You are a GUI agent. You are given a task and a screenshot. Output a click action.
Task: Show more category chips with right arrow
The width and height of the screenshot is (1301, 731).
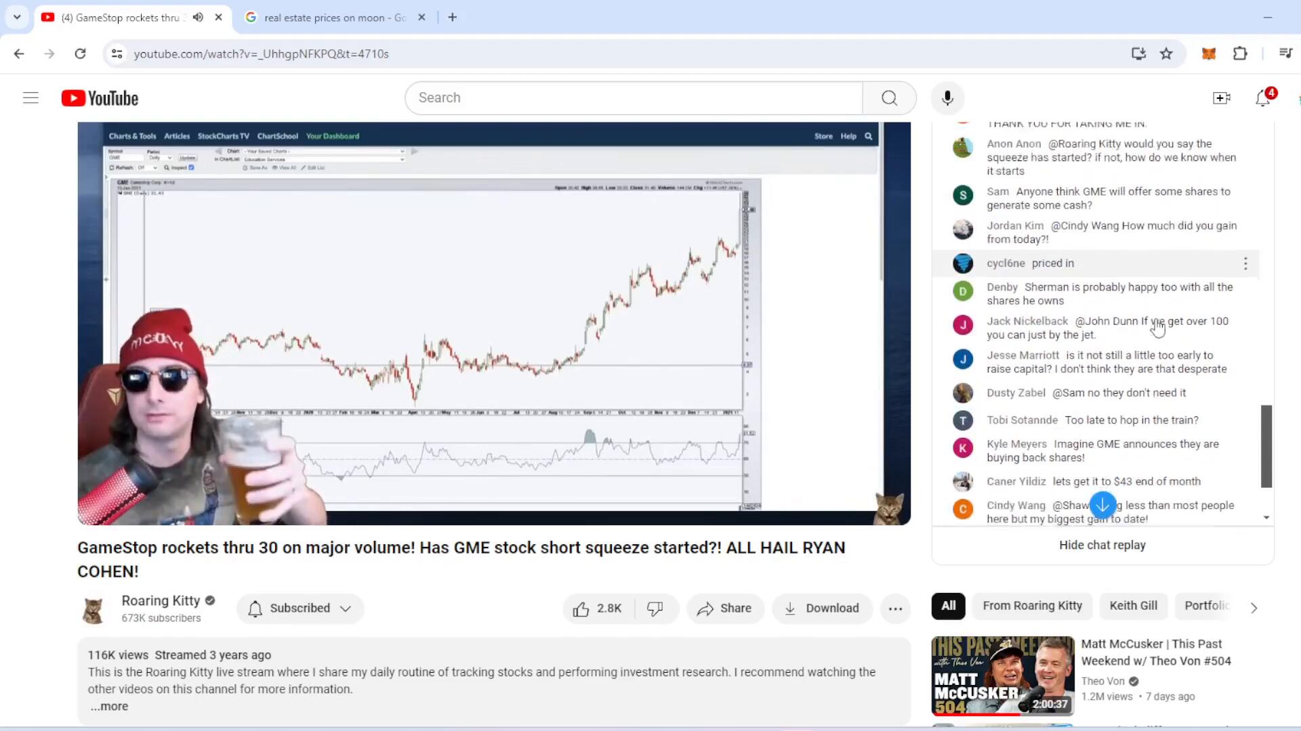(1254, 608)
